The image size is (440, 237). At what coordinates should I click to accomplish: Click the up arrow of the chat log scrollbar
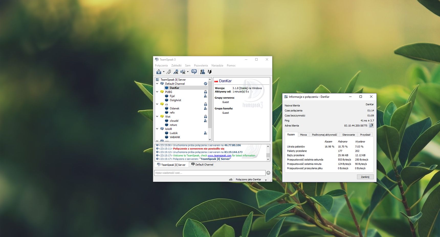268,147
